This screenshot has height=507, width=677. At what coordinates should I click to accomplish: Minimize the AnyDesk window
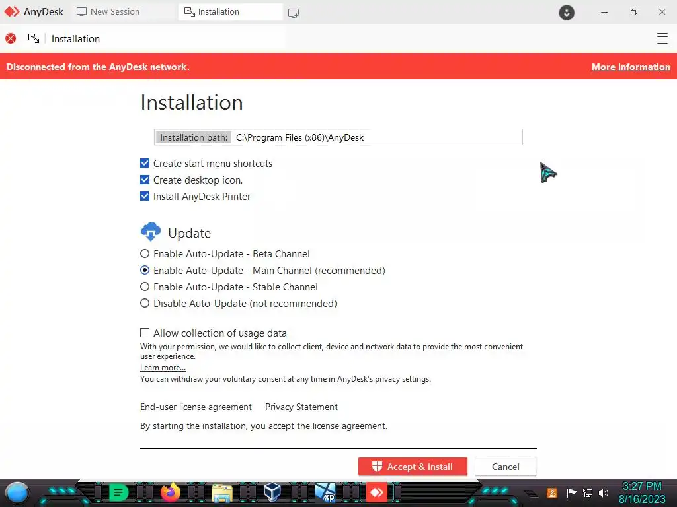(x=604, y=12)
